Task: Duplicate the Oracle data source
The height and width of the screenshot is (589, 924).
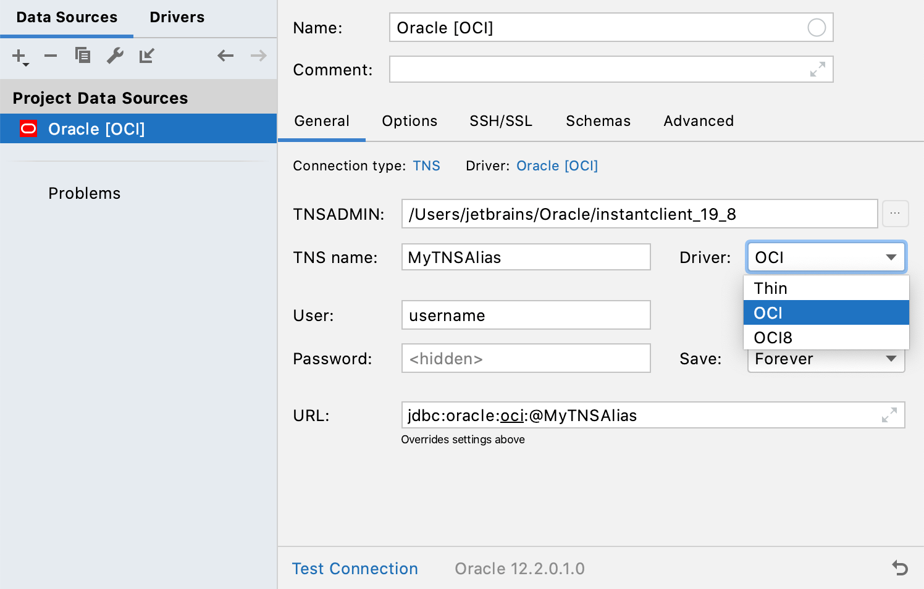Action: (x=83, y=55)
